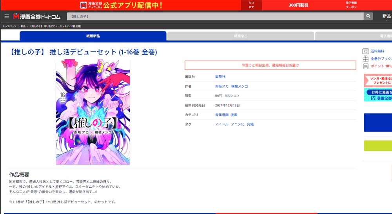The image size is (392, 214).
Task: Click the タグ label
Action: [188, 124]
